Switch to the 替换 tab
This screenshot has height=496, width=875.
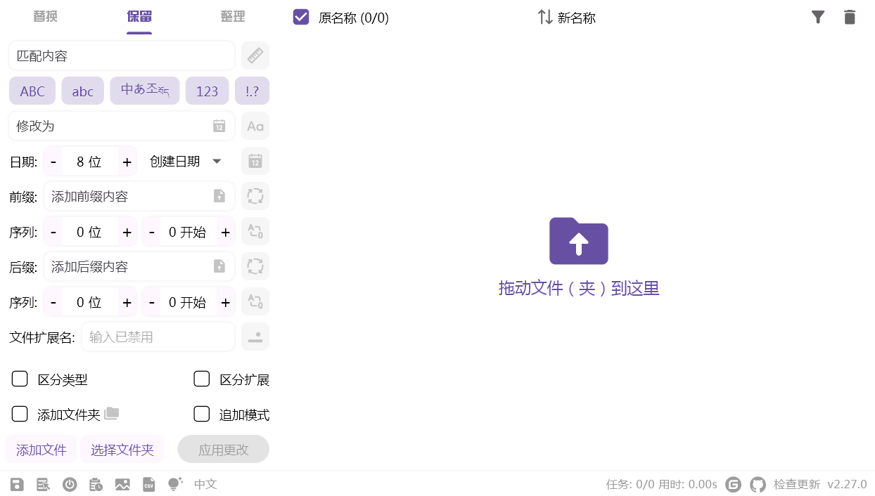click(45, 17)
